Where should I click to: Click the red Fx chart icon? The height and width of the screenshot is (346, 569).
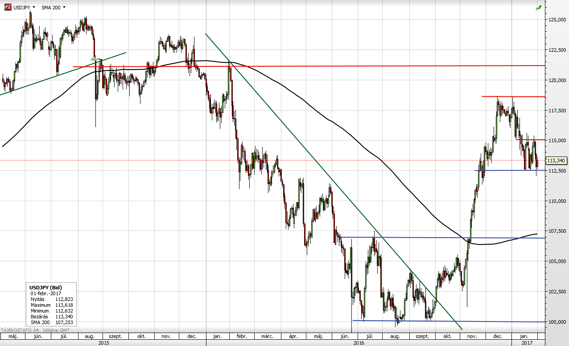point(8,8)
